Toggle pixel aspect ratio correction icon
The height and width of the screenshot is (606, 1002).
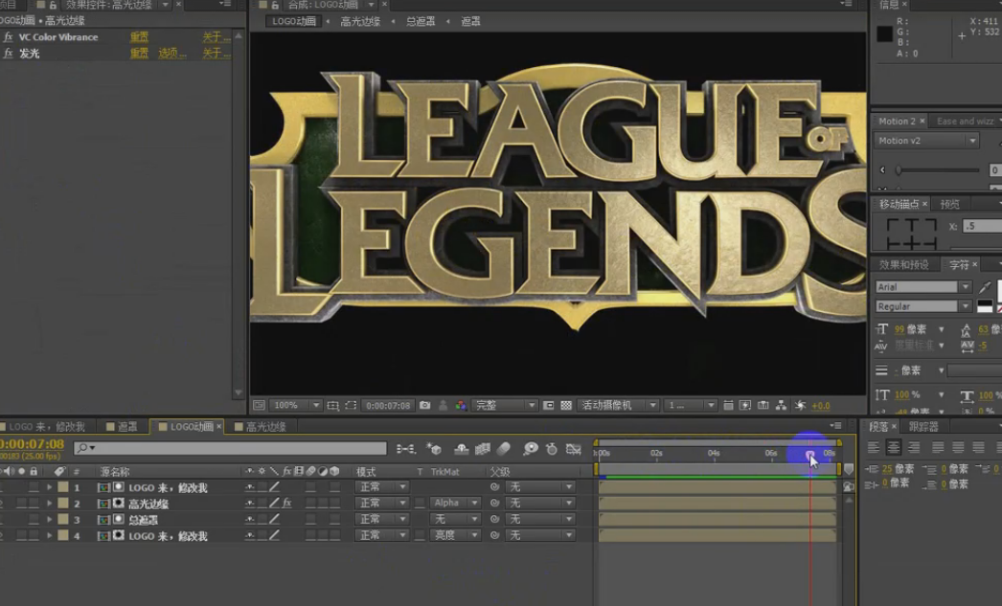coord(728,406)
